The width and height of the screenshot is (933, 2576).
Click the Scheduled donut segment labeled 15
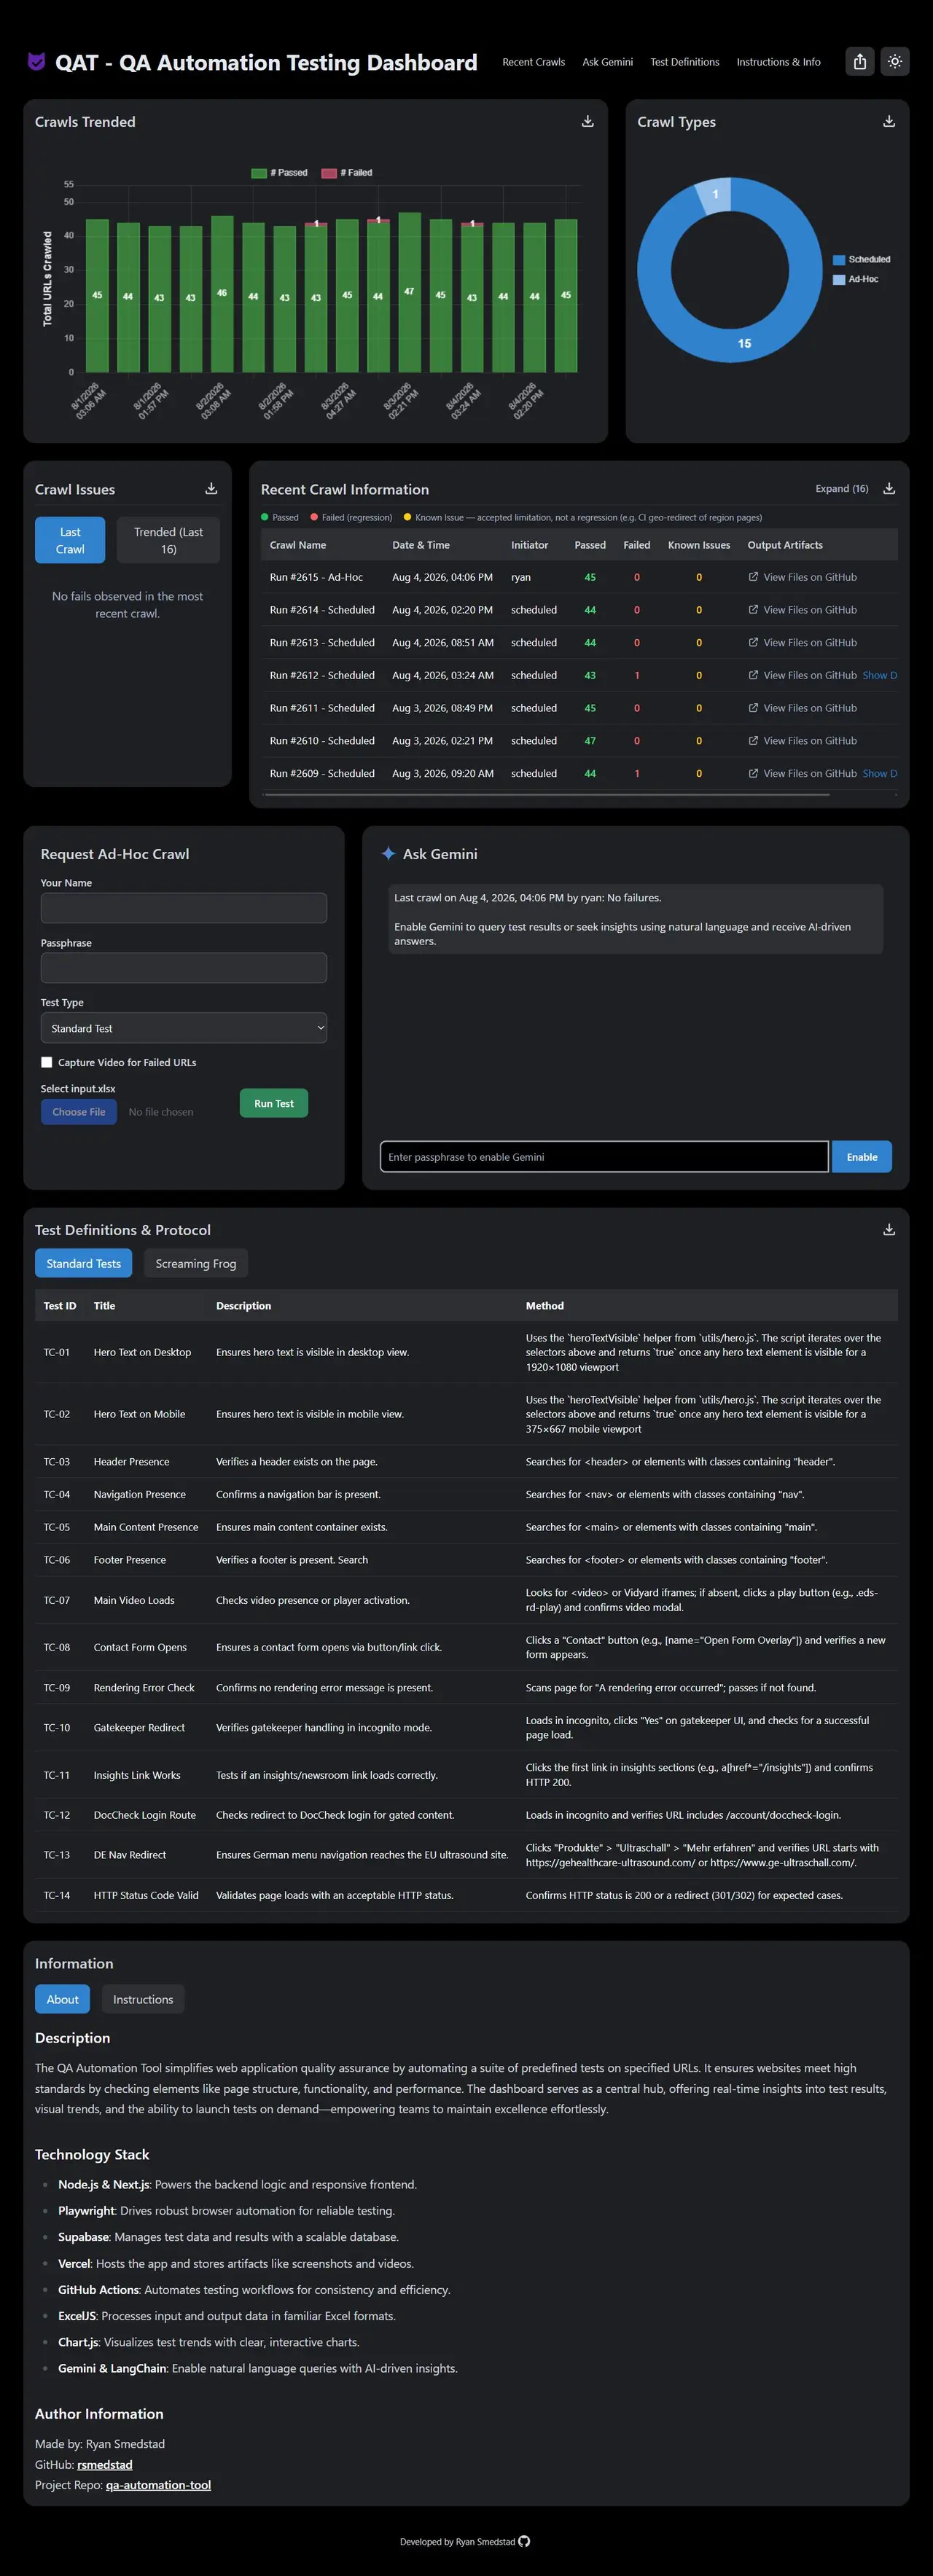click(744, 343)
